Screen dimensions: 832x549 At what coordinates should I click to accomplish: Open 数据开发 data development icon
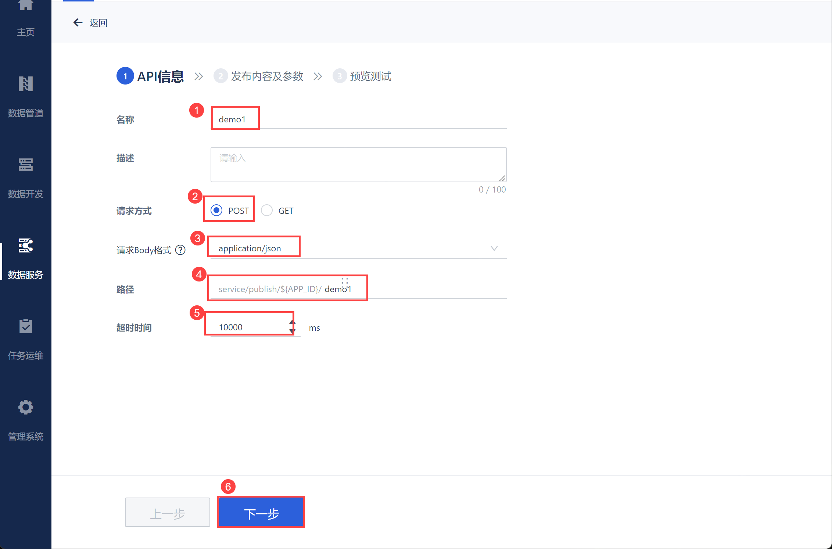click(x=25, y=165)
